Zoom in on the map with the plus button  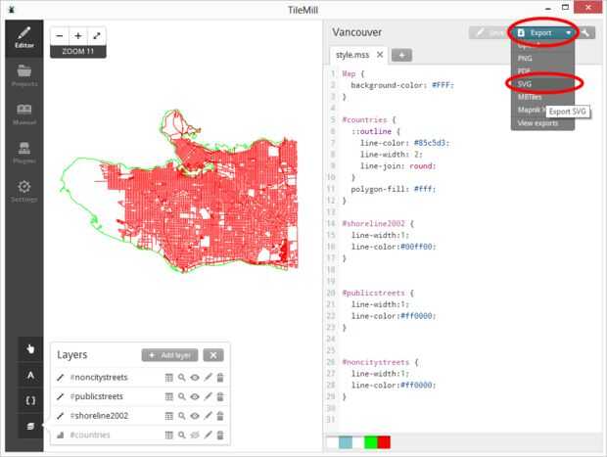coord(78,36)
